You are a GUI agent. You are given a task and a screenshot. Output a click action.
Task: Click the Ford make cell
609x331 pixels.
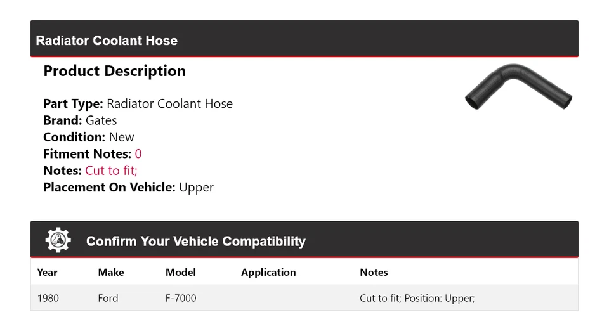[x=108, y=298]
